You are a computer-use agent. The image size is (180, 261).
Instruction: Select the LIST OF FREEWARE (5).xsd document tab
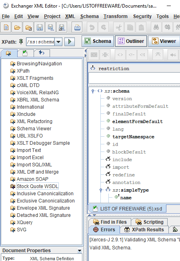click(128, 209)
